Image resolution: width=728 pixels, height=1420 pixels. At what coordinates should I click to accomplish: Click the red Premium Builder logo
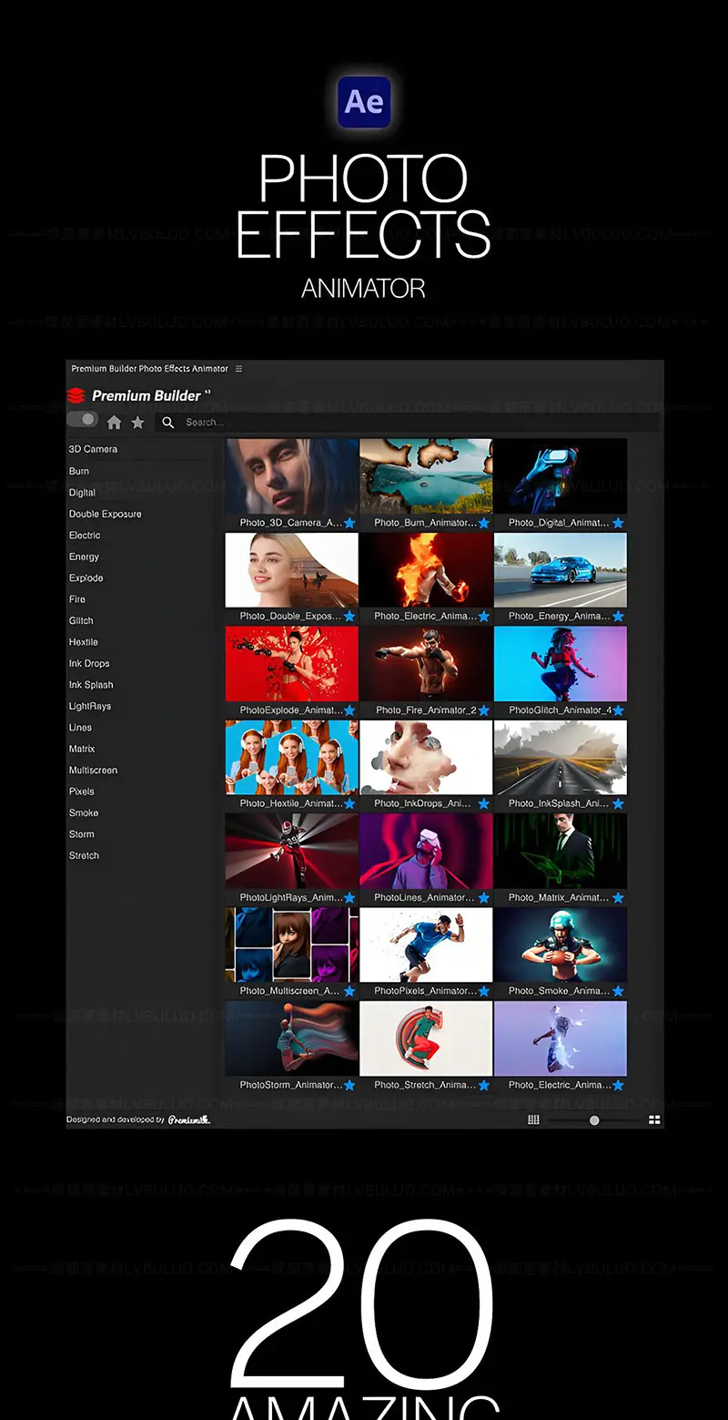[x=77, y=395]
